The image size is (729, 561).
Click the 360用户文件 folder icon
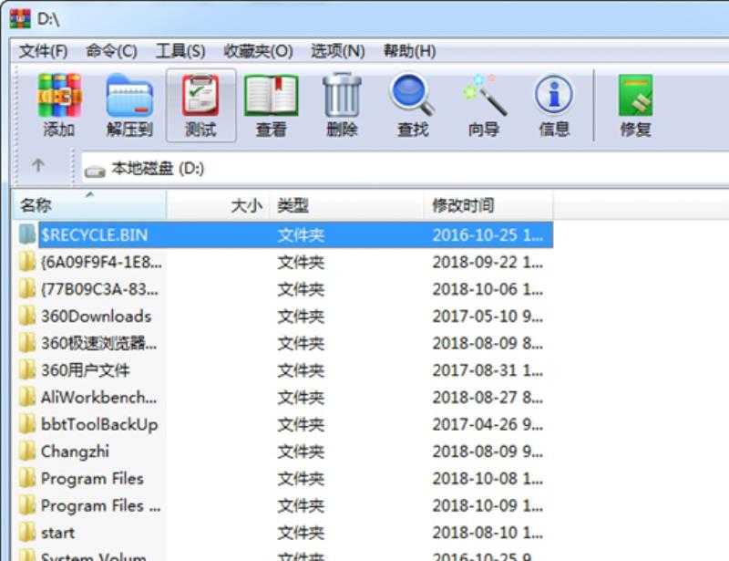27,370
